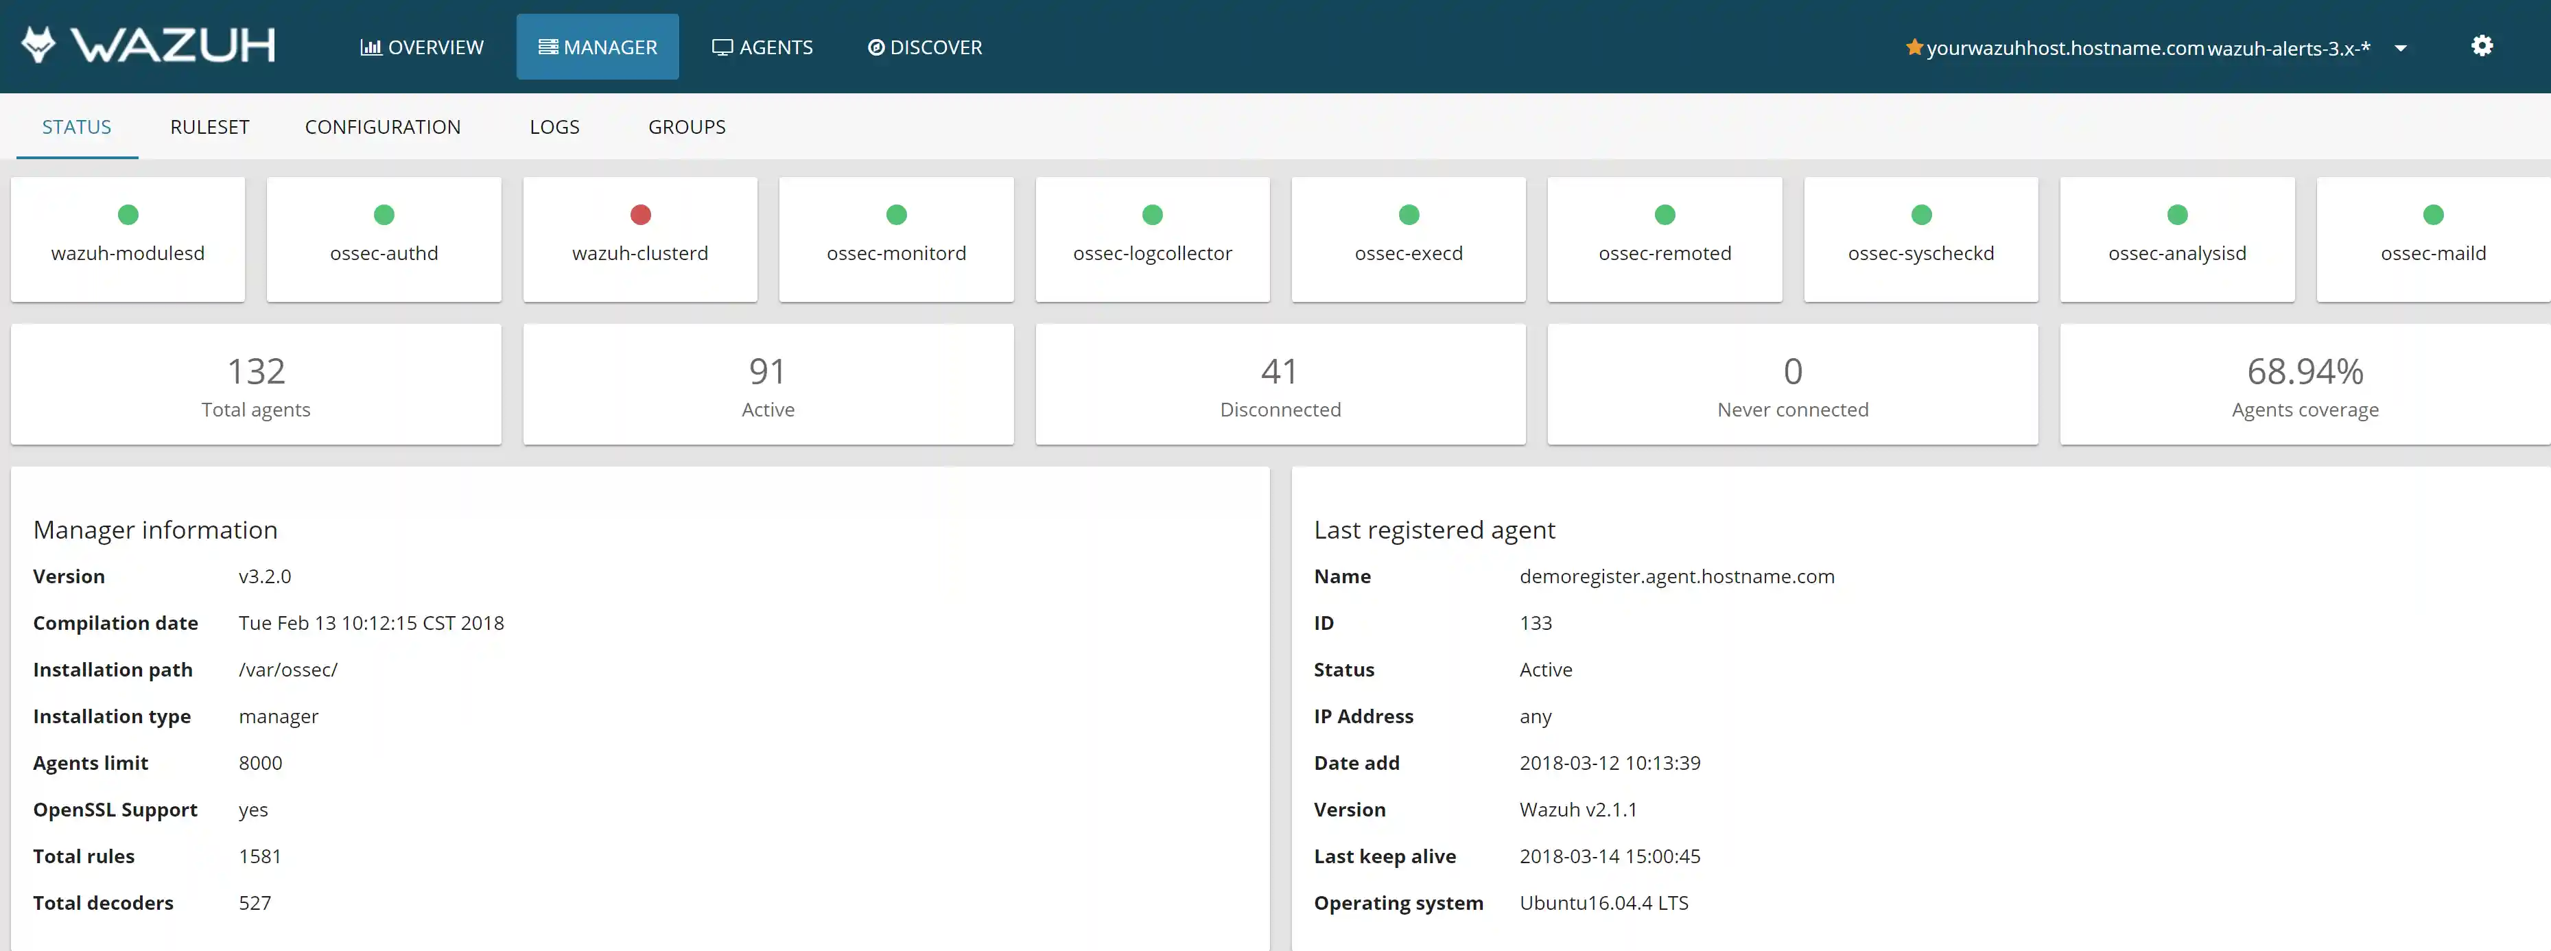Click the ossec-logcollector green status dot
Viewport: 2551px width, 951px height.
click(x=1152, y=215)
